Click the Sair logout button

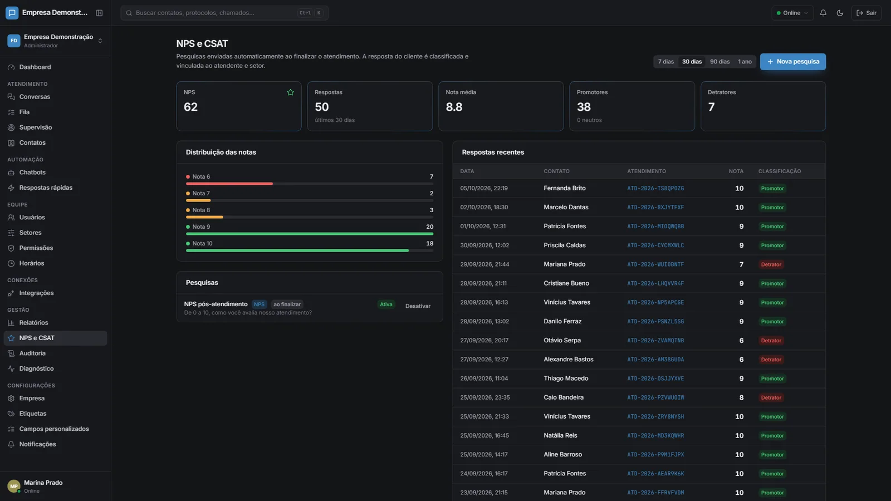(866, 13)
